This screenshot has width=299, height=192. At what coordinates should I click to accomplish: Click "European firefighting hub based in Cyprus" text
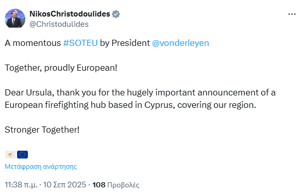[89, 105]
